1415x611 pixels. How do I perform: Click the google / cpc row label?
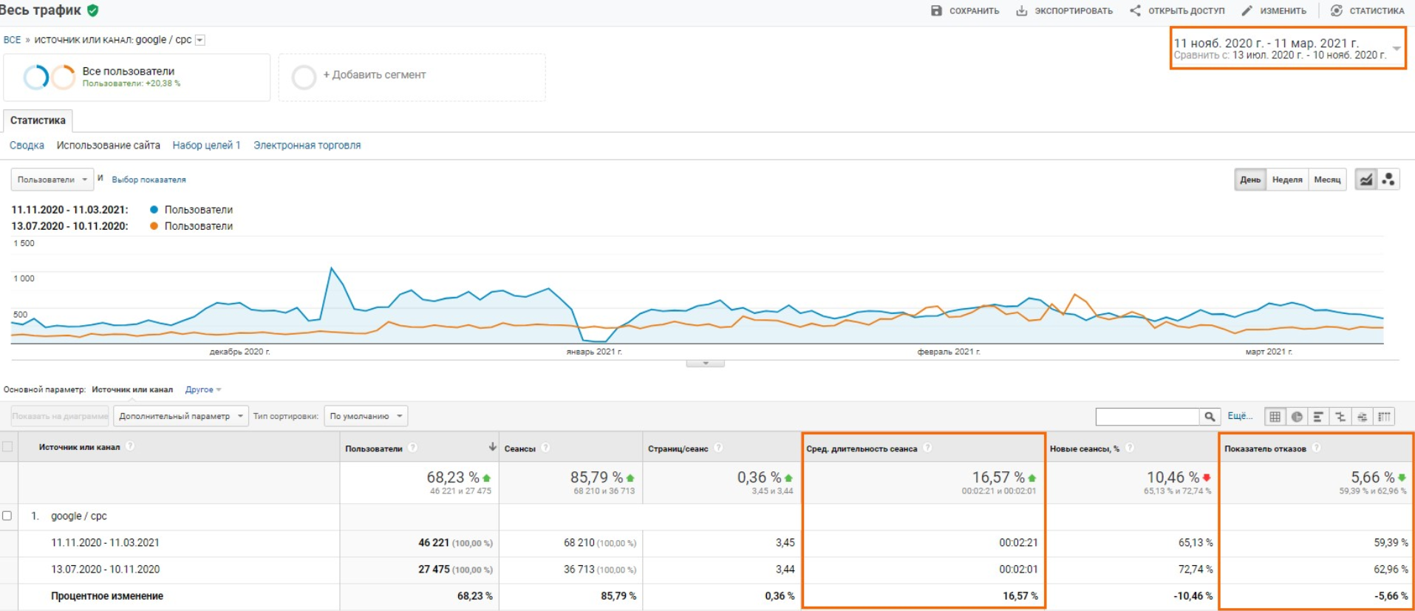point(78,516)
